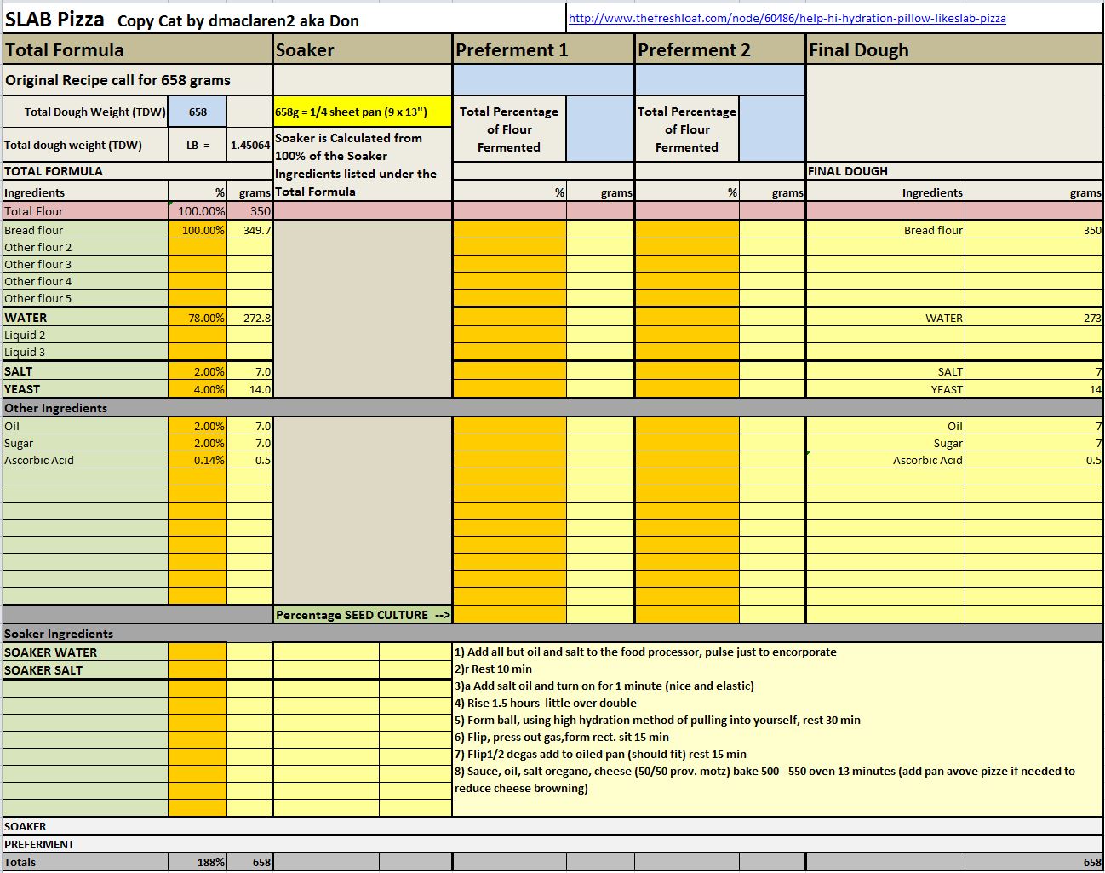Click the Bread flour grams cell showing 349.7
The height and width of the screenshot is (873, 1105).
[x=249, y=230]
